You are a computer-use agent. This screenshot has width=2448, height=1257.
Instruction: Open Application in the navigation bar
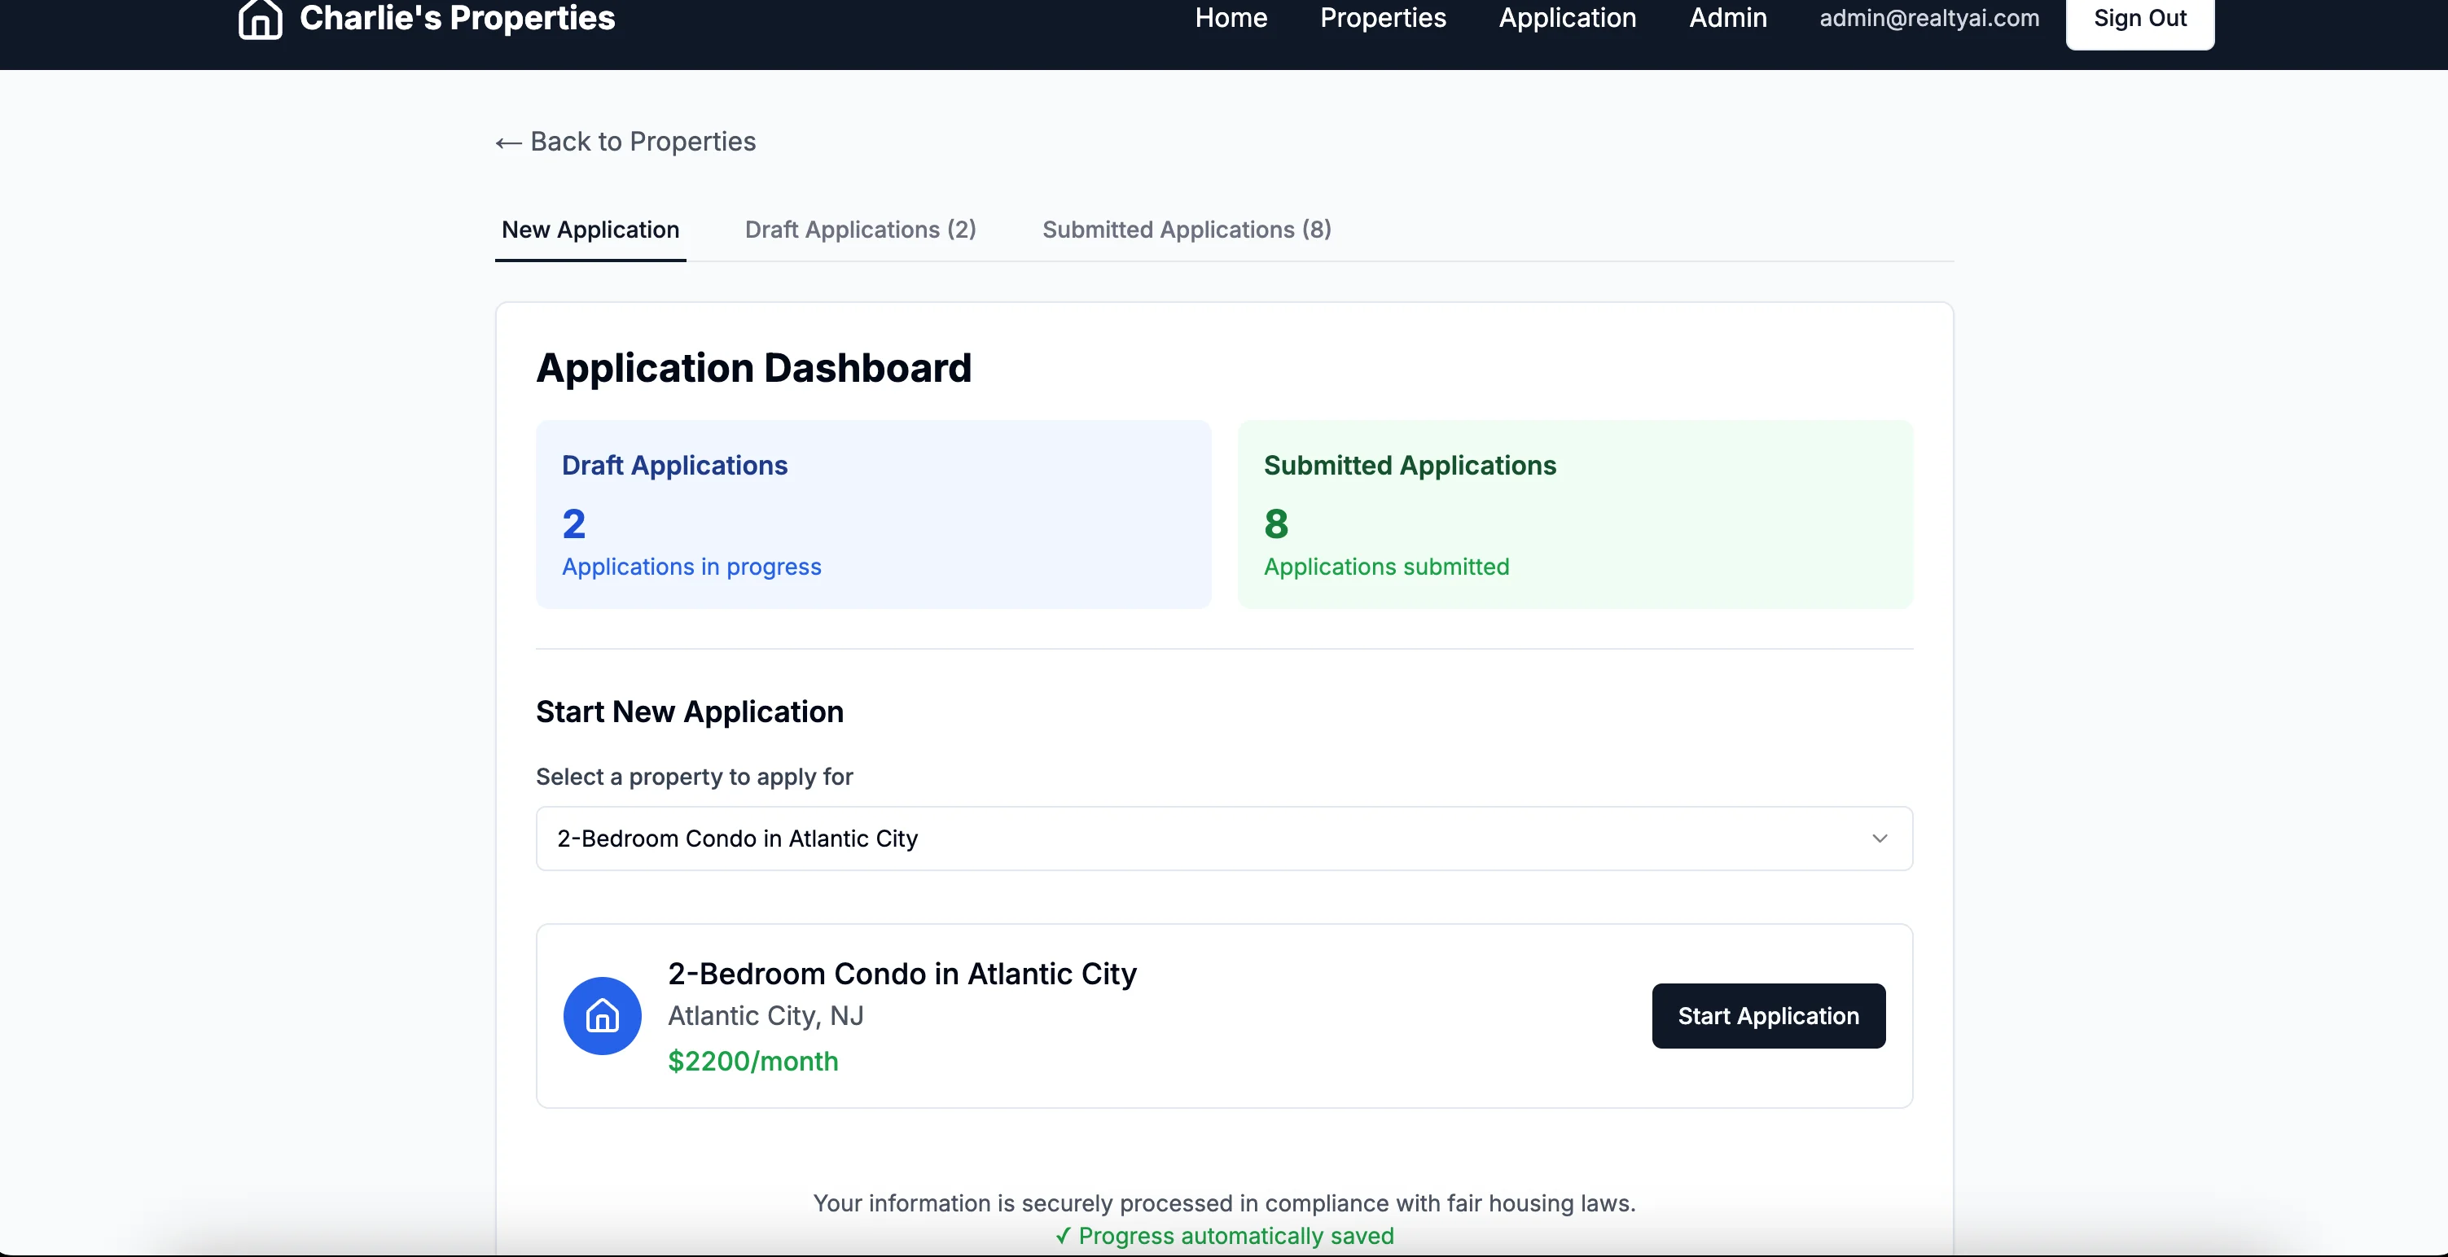(x=1567, y=18)
